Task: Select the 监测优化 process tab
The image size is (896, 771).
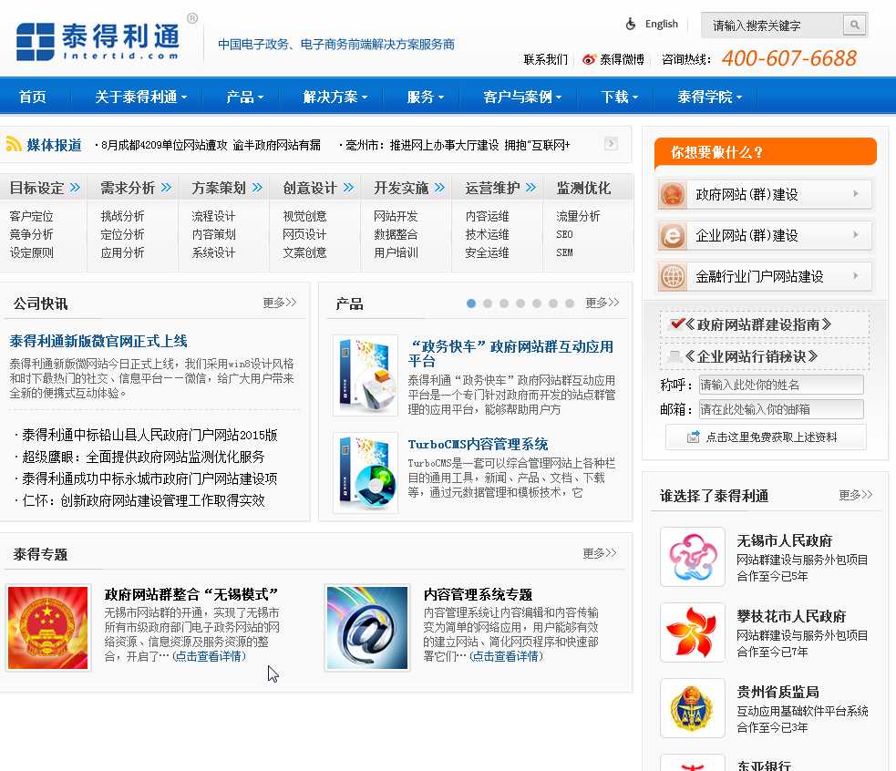Action: coord(583,188)
